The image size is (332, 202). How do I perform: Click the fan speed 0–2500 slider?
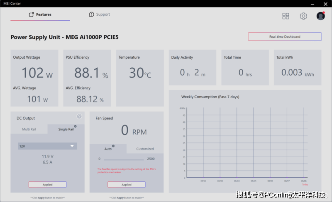coord(123,159)
